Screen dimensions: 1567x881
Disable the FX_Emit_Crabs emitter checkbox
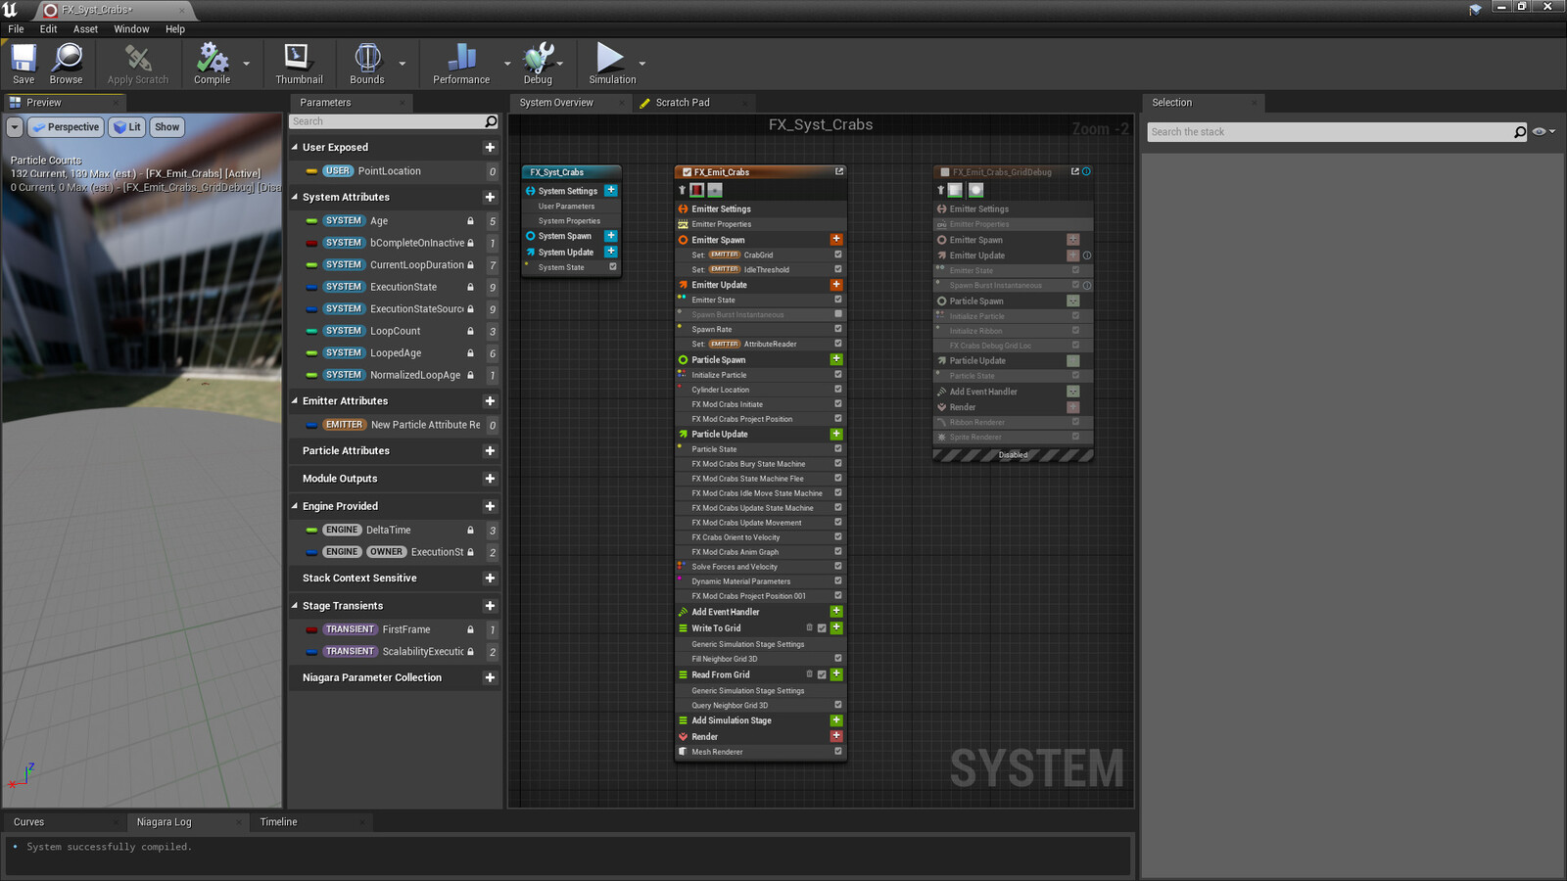tap(688, 172)
